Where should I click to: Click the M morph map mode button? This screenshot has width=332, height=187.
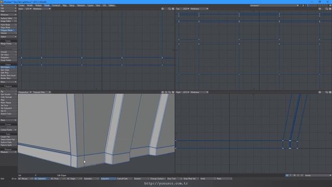(295, 176)
